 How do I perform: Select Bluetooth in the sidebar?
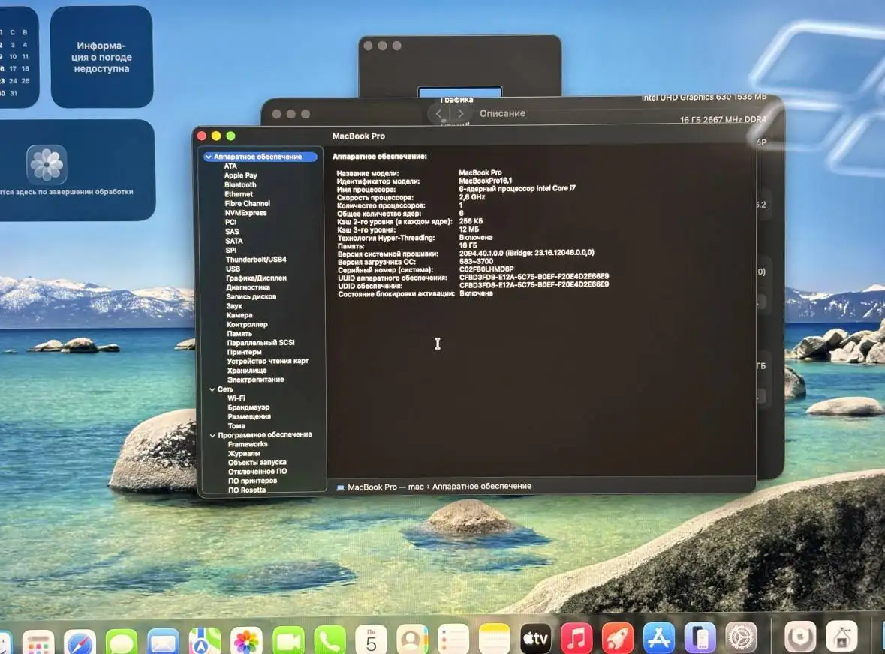(x=240, y=185)
